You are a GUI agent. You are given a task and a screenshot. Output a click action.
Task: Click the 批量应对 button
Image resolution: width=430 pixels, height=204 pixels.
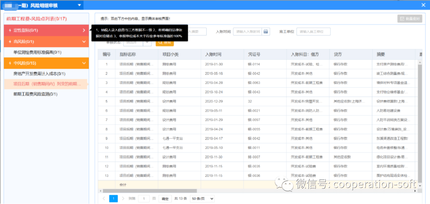(410, 19)
